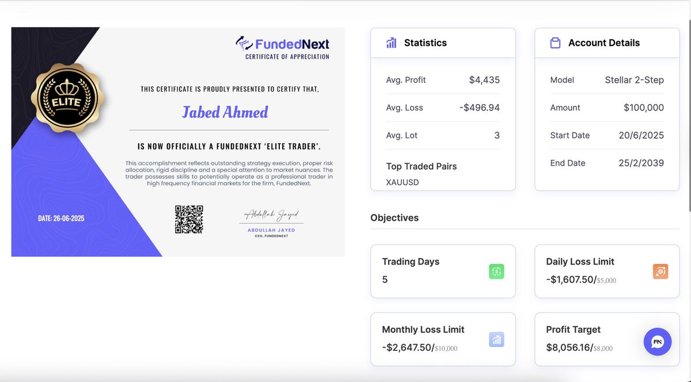Viewport: 691px width, 382px height.
Task: Open the Profit Target objective card
Action: (607, 339)
